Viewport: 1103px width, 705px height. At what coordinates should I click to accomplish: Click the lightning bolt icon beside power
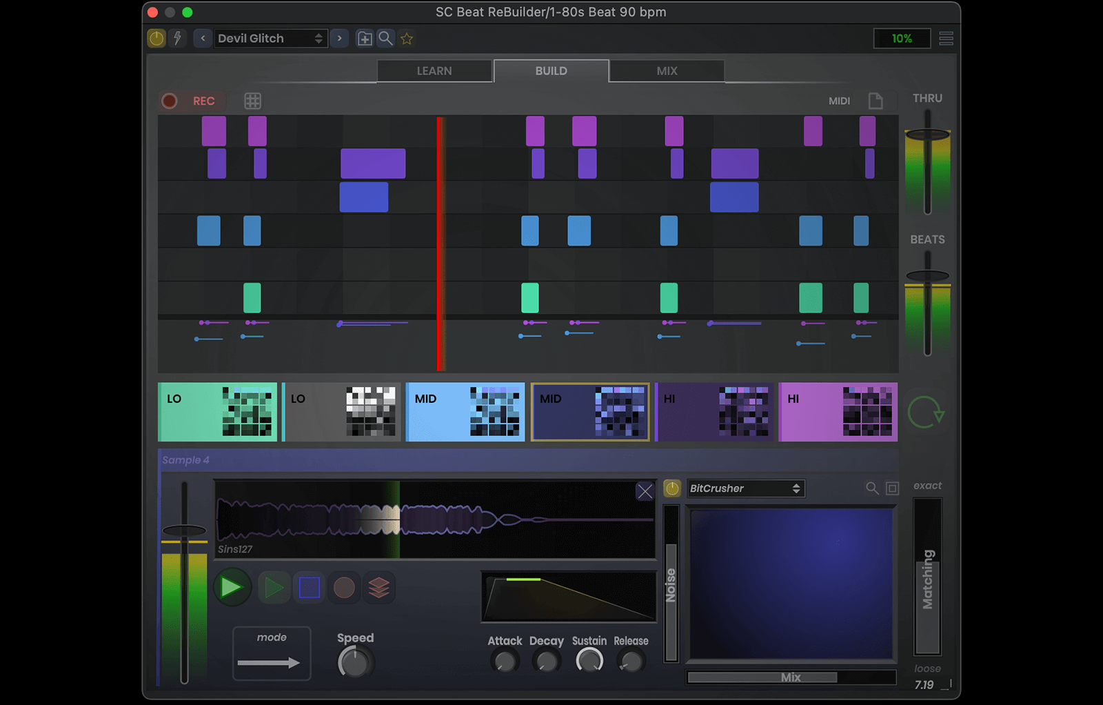pyautogui.click(x=178, y=38)
